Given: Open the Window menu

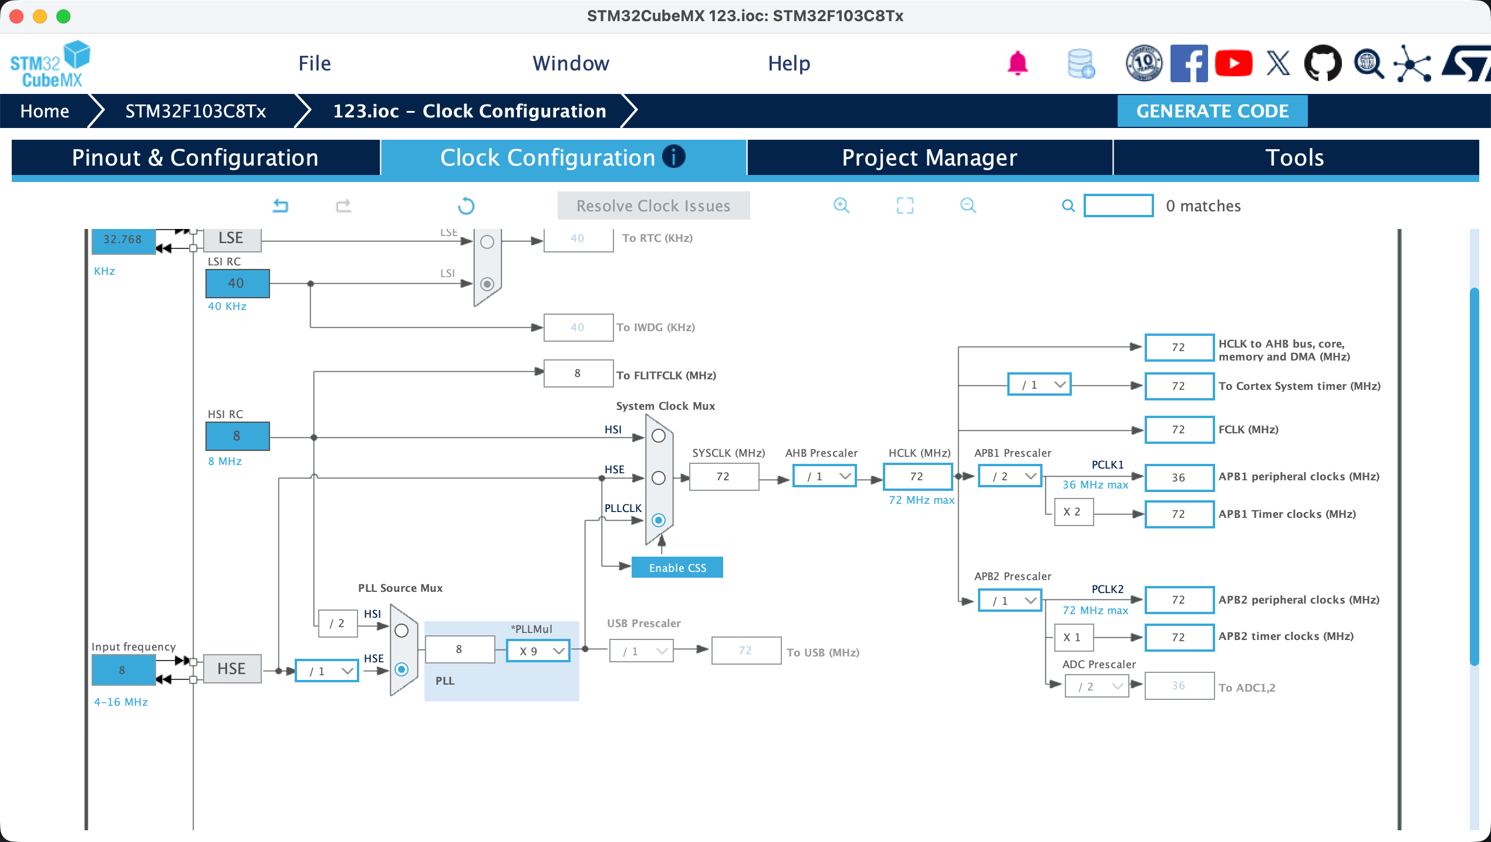Looking at the screenshot, I should [571, 63].
